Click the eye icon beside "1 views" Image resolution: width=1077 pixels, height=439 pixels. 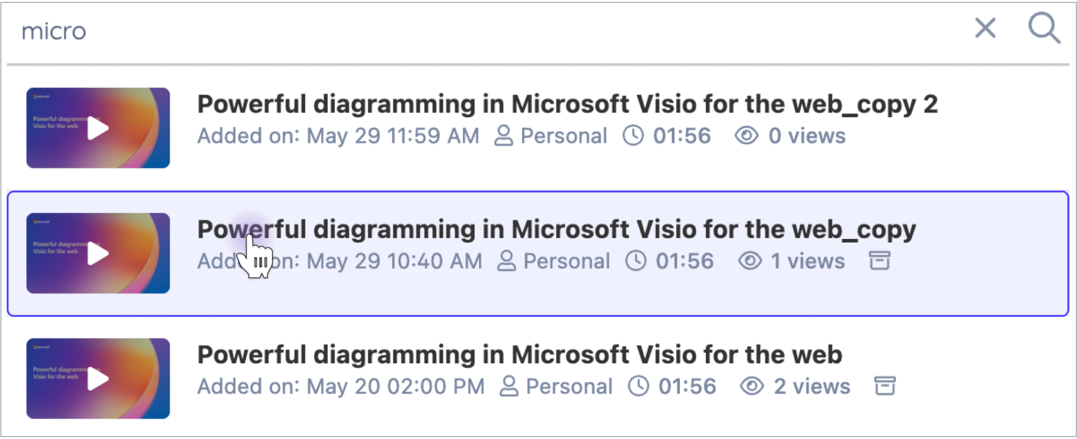click(x=749, y=261)
